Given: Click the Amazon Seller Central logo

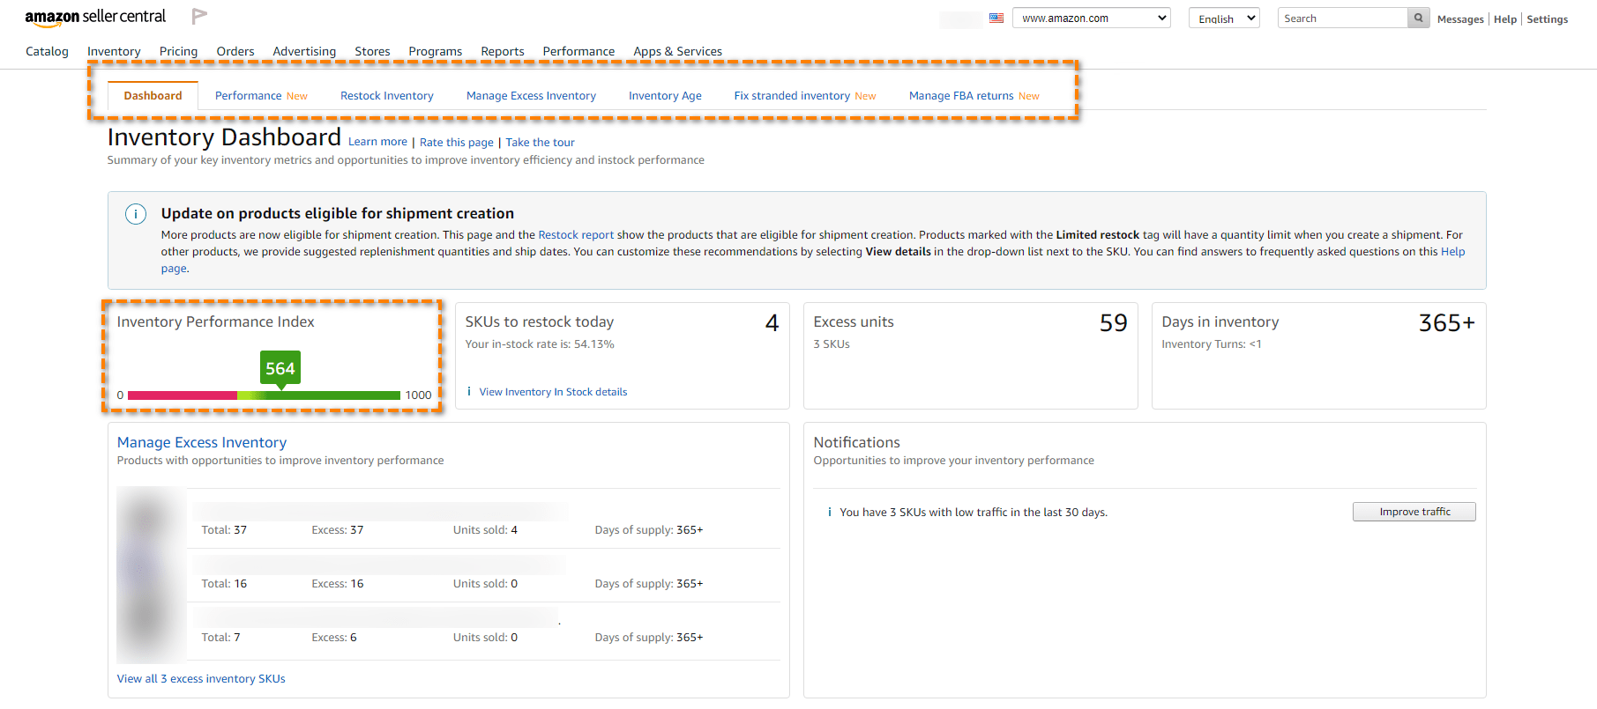Looking at the screenshot, I should pyautogui.click(x=95, y=18).
